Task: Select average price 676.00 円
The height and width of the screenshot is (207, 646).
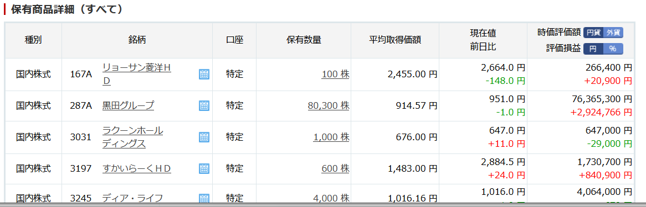Action: pos(417,137)
